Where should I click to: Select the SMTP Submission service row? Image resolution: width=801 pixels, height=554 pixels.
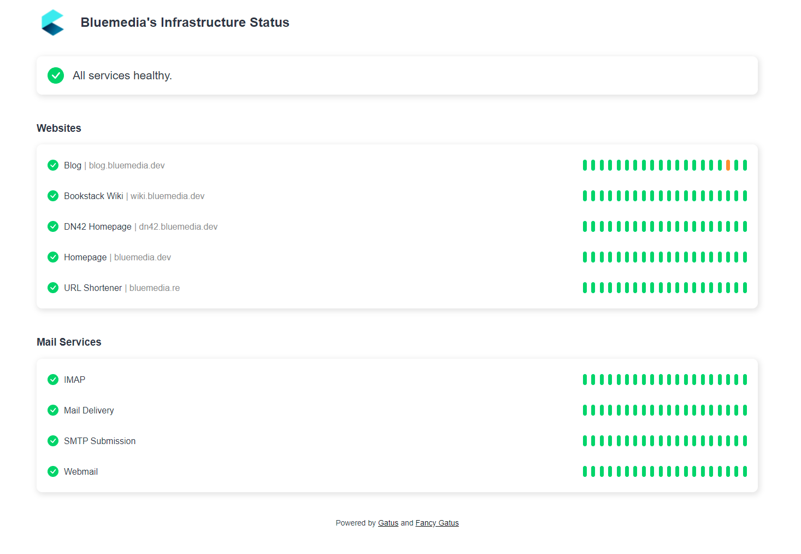[397, 441]
